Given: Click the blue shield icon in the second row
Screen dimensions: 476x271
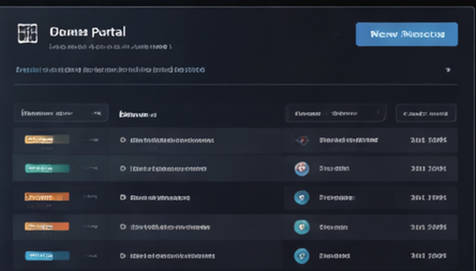Looking at the screenshot, I should point(301,168).
